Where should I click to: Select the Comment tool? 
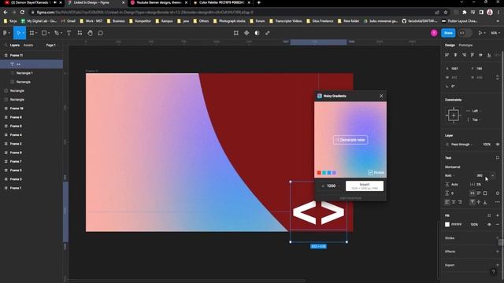(x=101, y=33)
